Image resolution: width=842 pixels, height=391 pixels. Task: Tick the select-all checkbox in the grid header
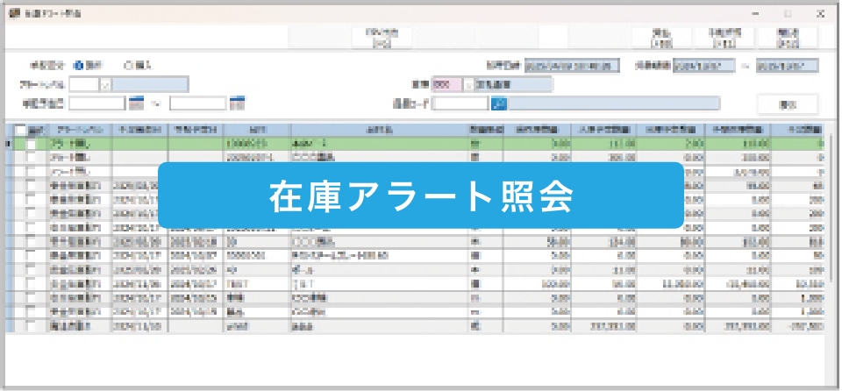click(x=21, y=129)
